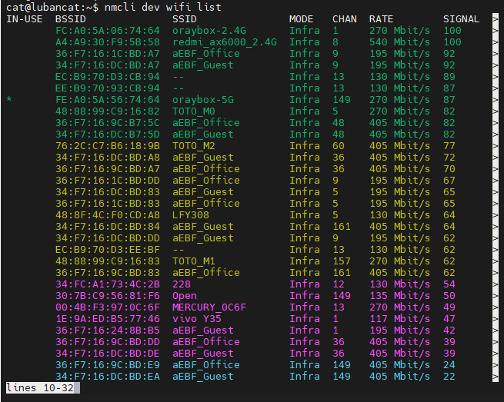Click BSSID 30:7B:C9:56:81:F6
This screenshot has width=504, height=402.
(108, 296)
